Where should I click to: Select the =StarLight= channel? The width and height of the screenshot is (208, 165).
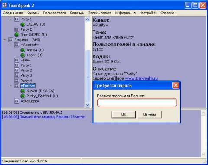click(30, 101)
